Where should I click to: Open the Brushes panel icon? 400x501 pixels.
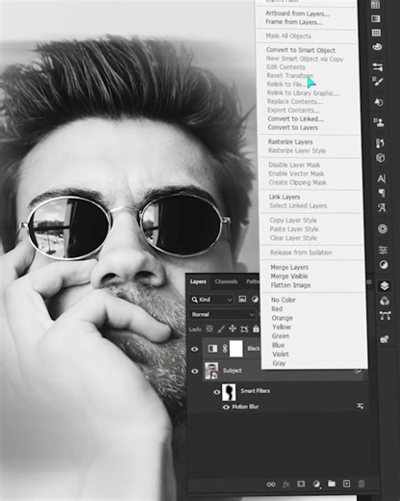click(378, 81)
